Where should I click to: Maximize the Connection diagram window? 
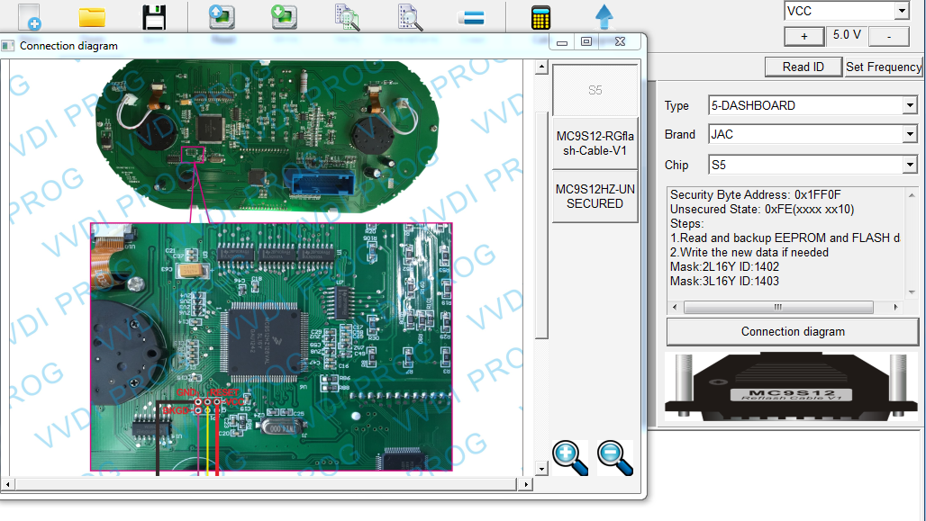tap(586, 41)
